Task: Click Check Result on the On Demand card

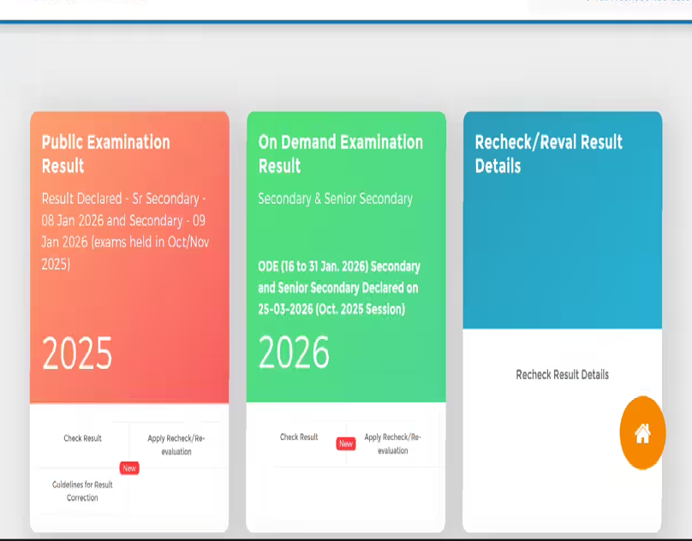Action: 298,437
